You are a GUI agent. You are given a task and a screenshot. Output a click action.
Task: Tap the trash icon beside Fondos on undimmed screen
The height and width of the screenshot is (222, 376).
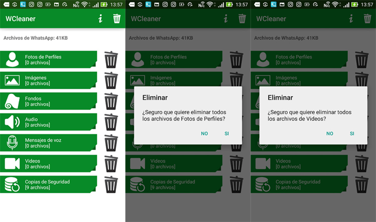click(111, 101)
